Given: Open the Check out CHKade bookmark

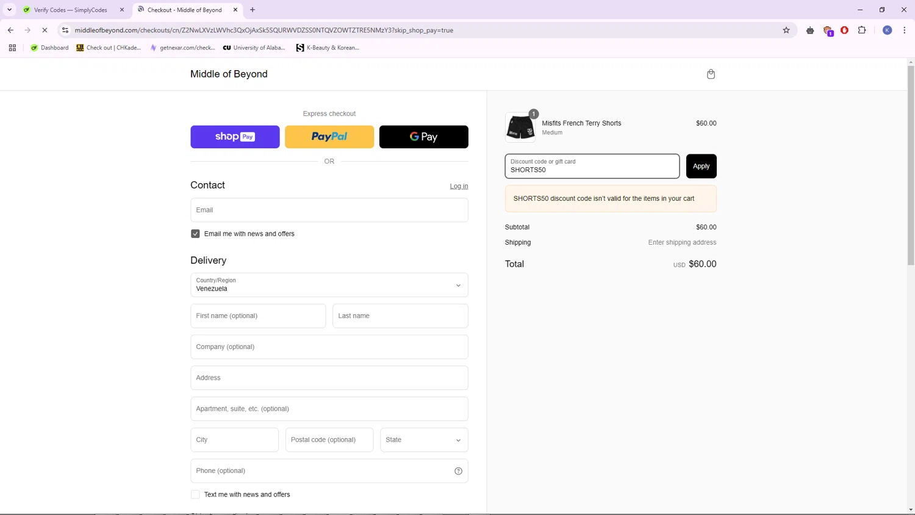Looking at the screenshot, I should point(109,48).
